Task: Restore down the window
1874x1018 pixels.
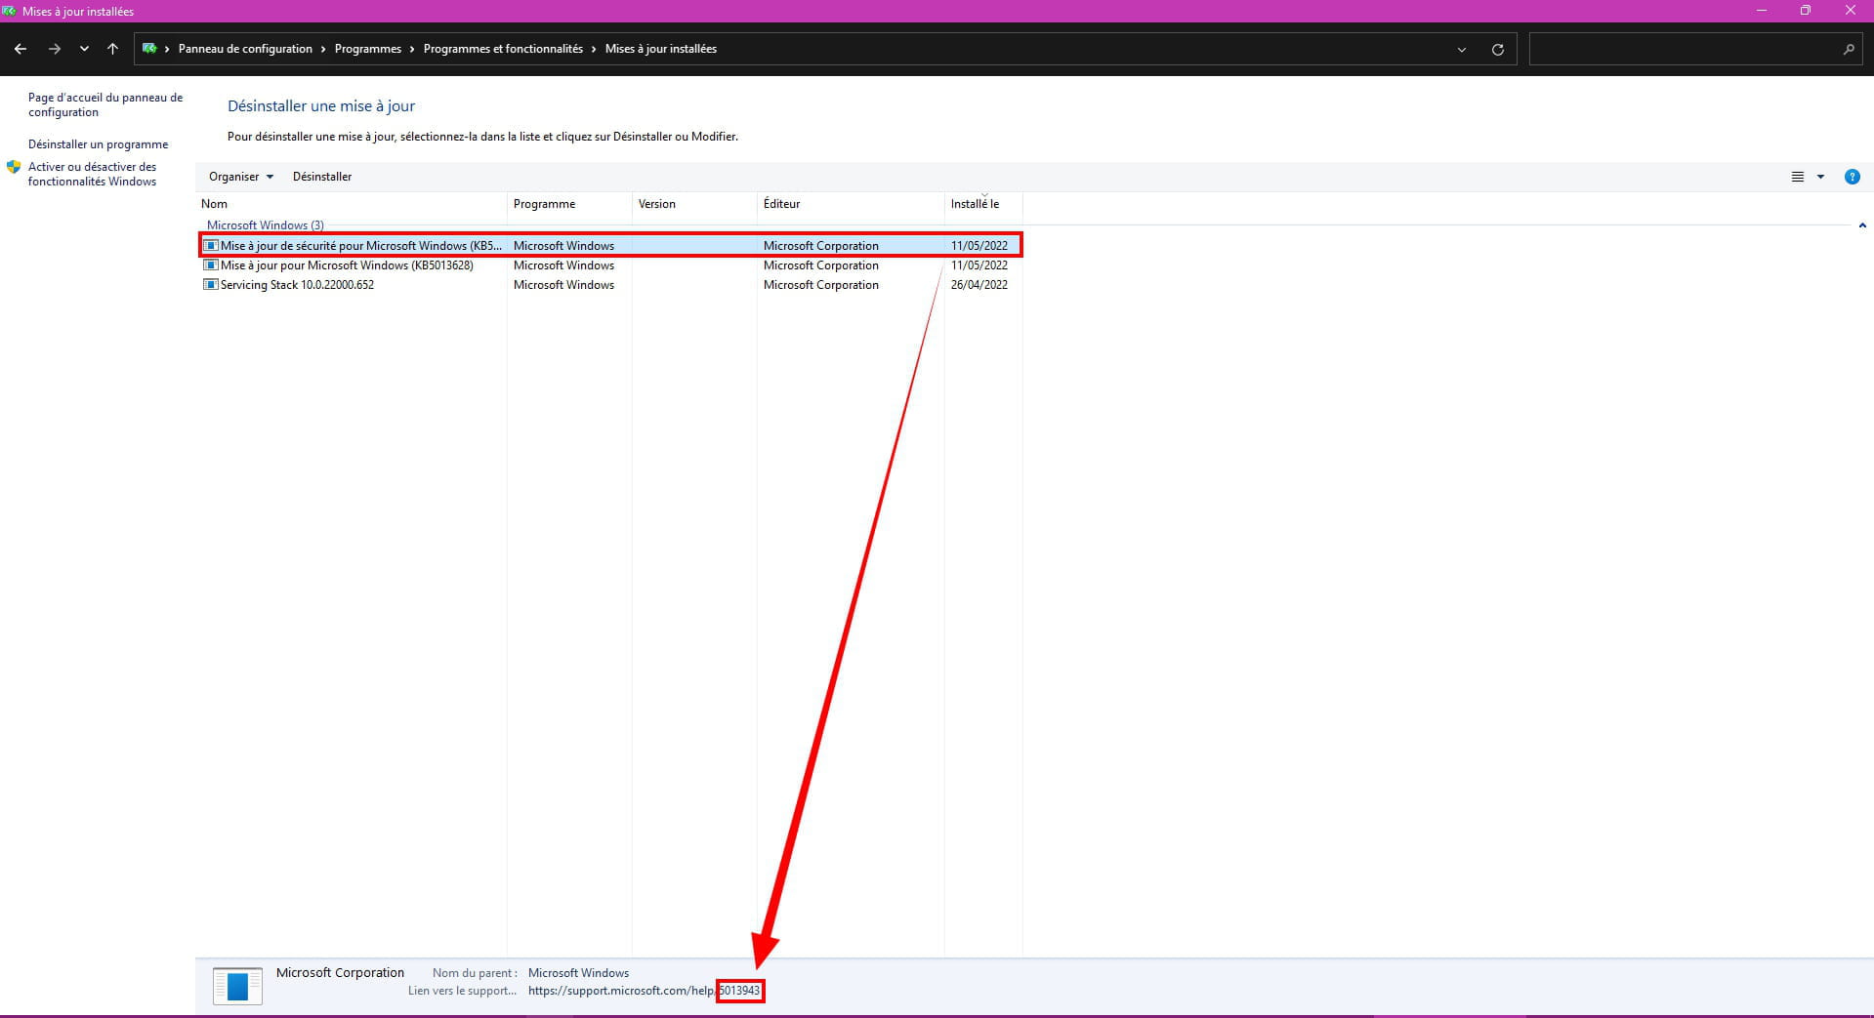Action: coord(1806,11)
